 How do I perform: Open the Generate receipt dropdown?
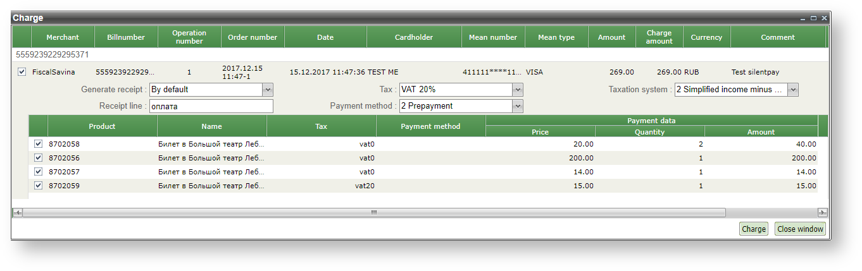coord(267,90)
